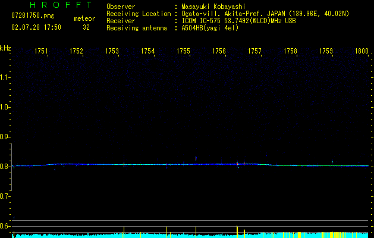
Task: Click the 0.8 kHz axis label
Action: coord(5,167)
